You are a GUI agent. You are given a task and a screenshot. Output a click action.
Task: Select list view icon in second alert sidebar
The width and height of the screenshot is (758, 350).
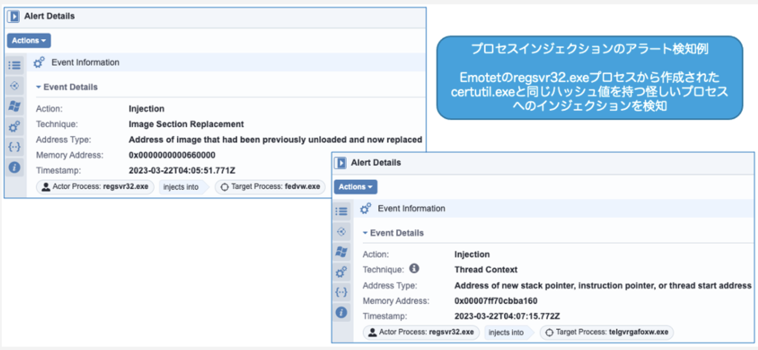pyautogui.click(x=342, y=211)
